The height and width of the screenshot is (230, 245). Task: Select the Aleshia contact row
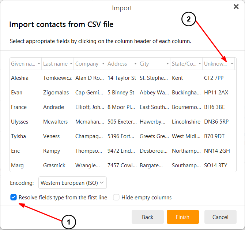(20, 78)
